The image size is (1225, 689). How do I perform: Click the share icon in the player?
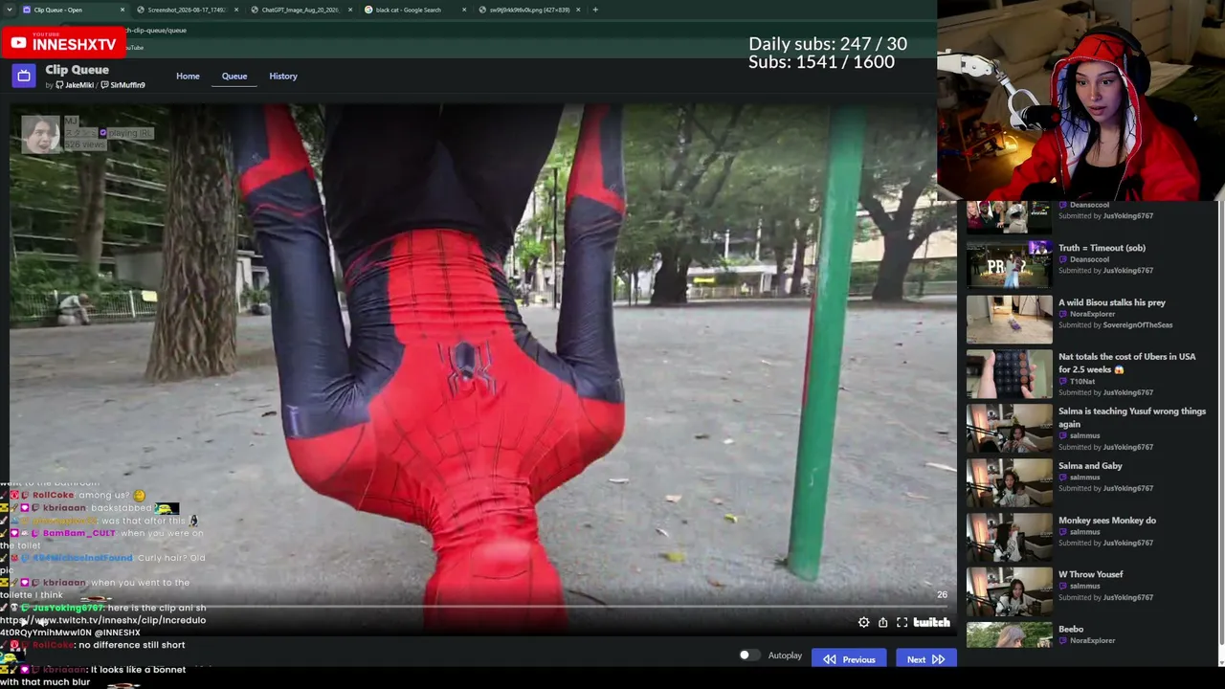tap(882, 623)
